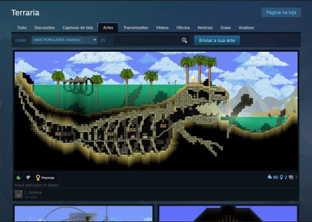
Task: Open the Fossil and Pylon of Desert artwork
Action: coord(156,111)
